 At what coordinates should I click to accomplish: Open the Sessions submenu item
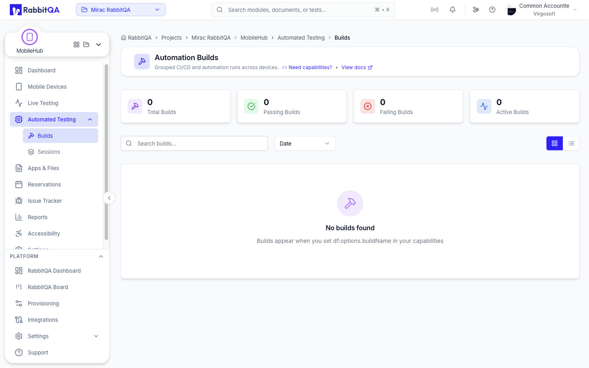point(61,152)
